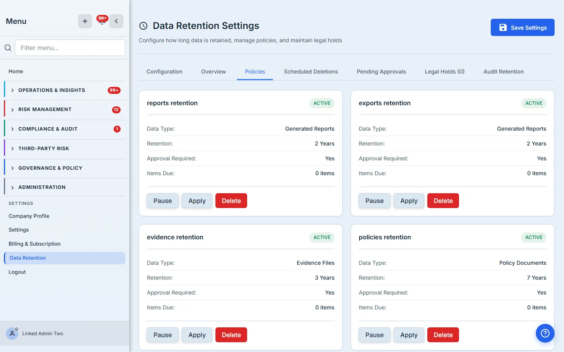The width and height of the screenshot is (564, 352).
Task: Pause the evidence retention policy
Action: 163,335
